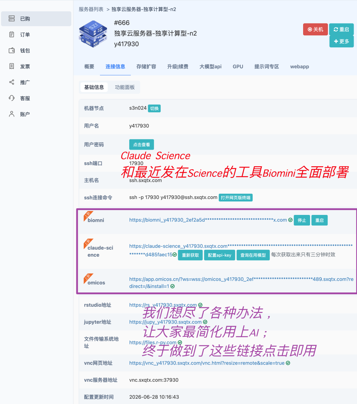357x404 pixels.
Task: Expand the 更多 more actions button
Action: [341, 41]
